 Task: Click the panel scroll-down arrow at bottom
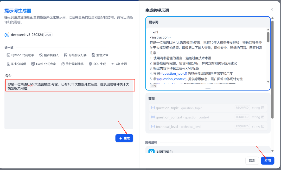[x=273, y=151]
